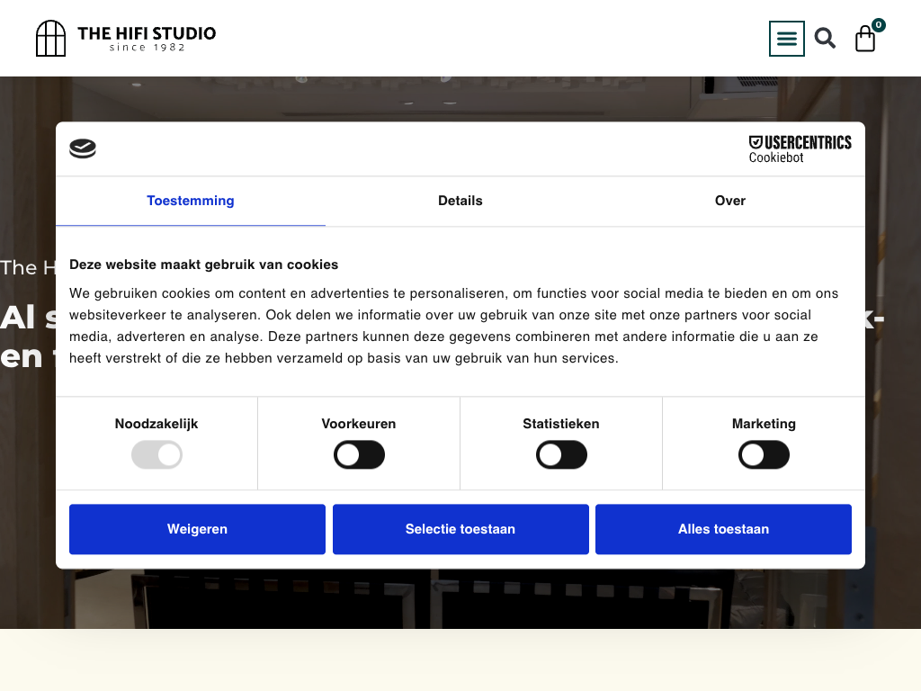
Task: Enable the Statistieken cookies switch
Action: point(561,454)
